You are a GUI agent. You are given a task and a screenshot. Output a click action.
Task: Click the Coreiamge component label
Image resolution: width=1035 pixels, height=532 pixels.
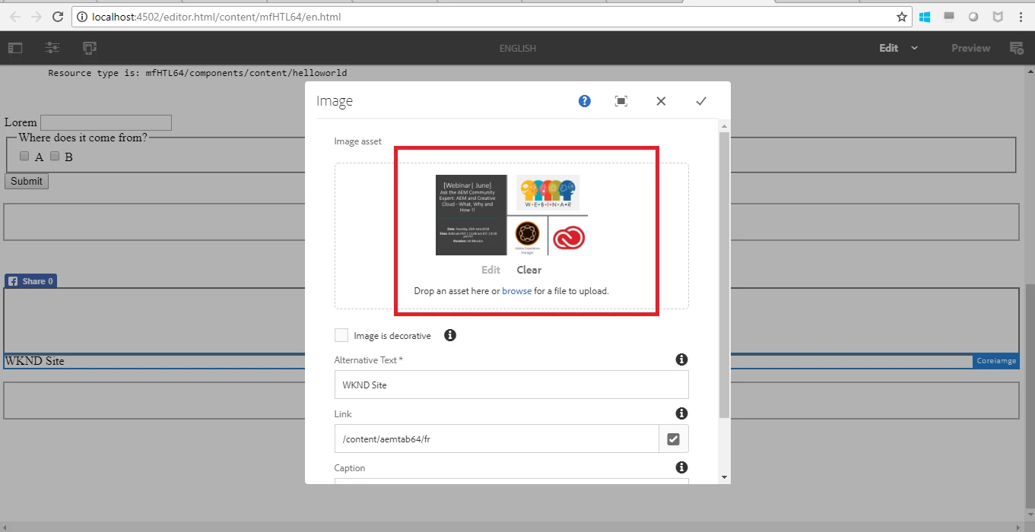pyautogui.click(x=995, y=361)
